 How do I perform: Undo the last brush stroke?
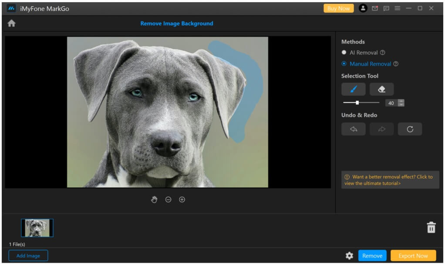point(353,129)
